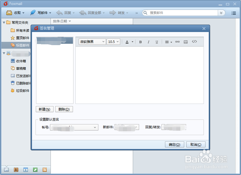Open the calendar from the bottom bar

pos(25,170)
